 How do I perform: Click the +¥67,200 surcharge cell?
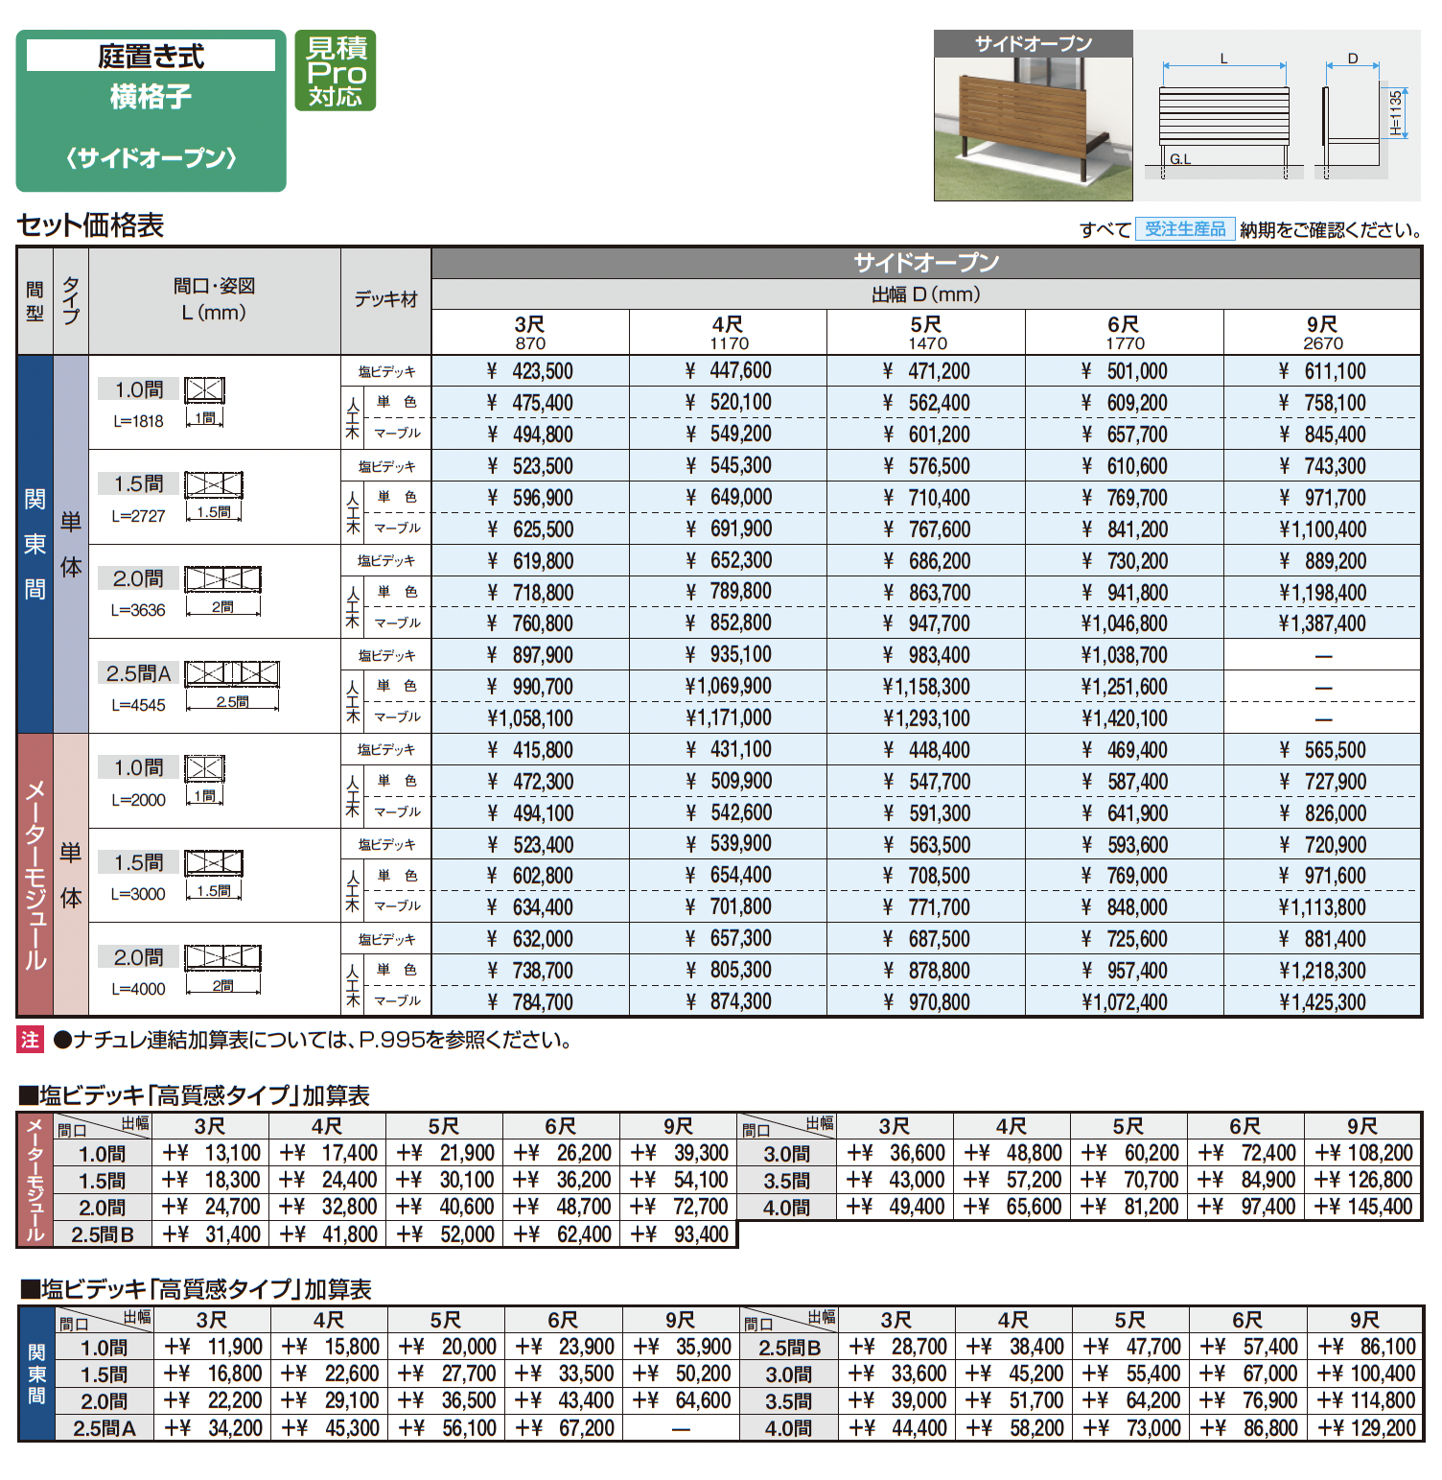point(565,1428)
